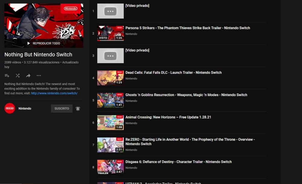Click Nintendo channel name under Re:ZERO
Screen dimensions: 302x184
coord(131,150)
